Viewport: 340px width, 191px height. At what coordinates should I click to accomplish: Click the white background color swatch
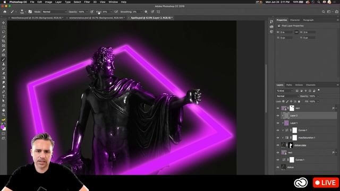[5, 129]
